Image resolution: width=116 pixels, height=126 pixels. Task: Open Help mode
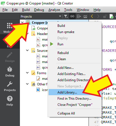(x=10, y=101)
